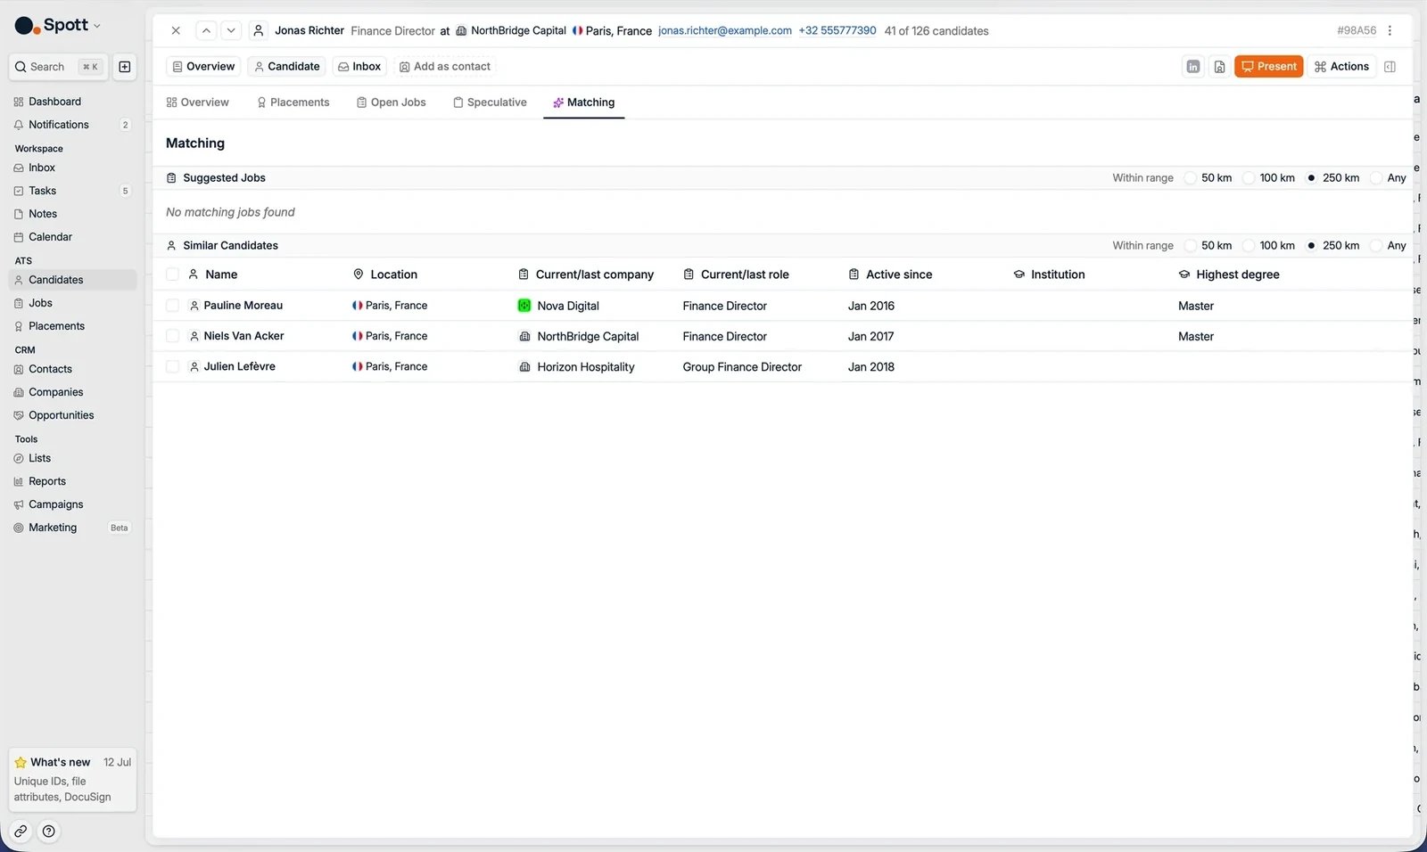Open Lists in the sidebar
The image size is (1427, 852).
click(x=72, y=458)
